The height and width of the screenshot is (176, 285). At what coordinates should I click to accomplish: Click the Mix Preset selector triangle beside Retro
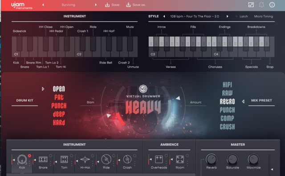pyautogui.click(x=243, y=101)
